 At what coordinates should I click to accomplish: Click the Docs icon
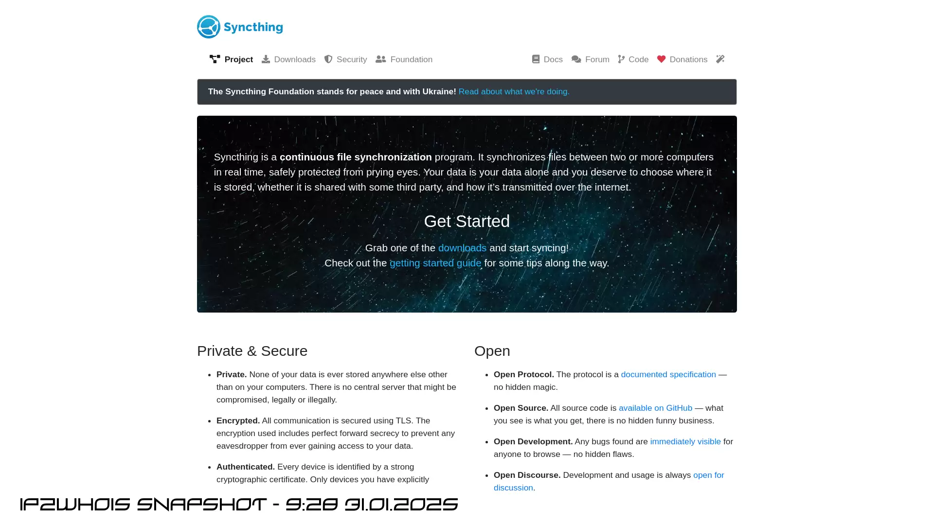coord(536,59)
